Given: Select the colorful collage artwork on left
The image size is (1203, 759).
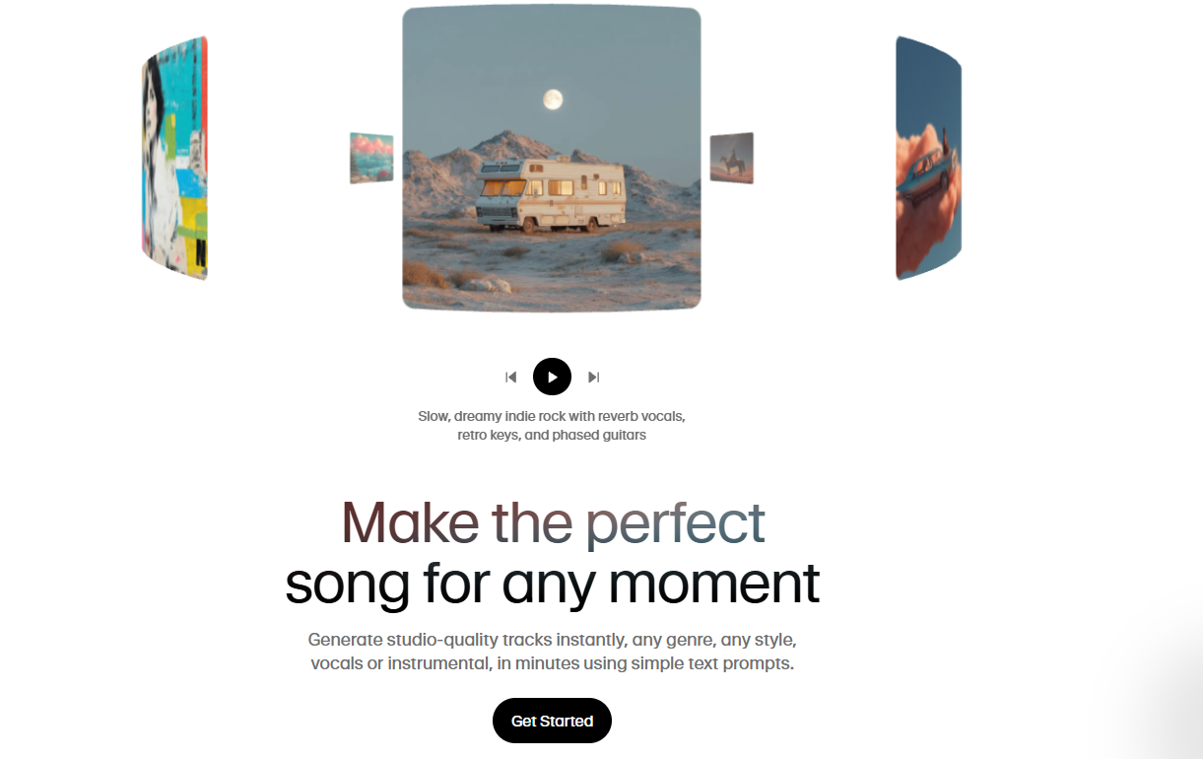Looking at the screenshot, I should pyautogui.click(x=174, y=159).
